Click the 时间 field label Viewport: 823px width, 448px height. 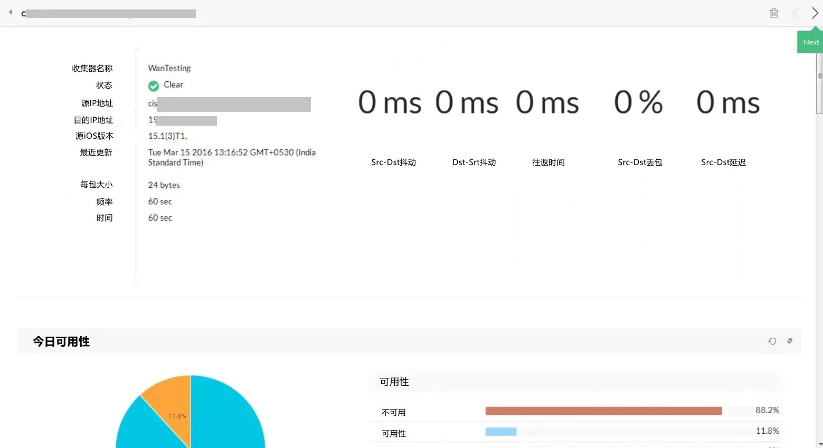pyautogui.click(x=105, y=218)
